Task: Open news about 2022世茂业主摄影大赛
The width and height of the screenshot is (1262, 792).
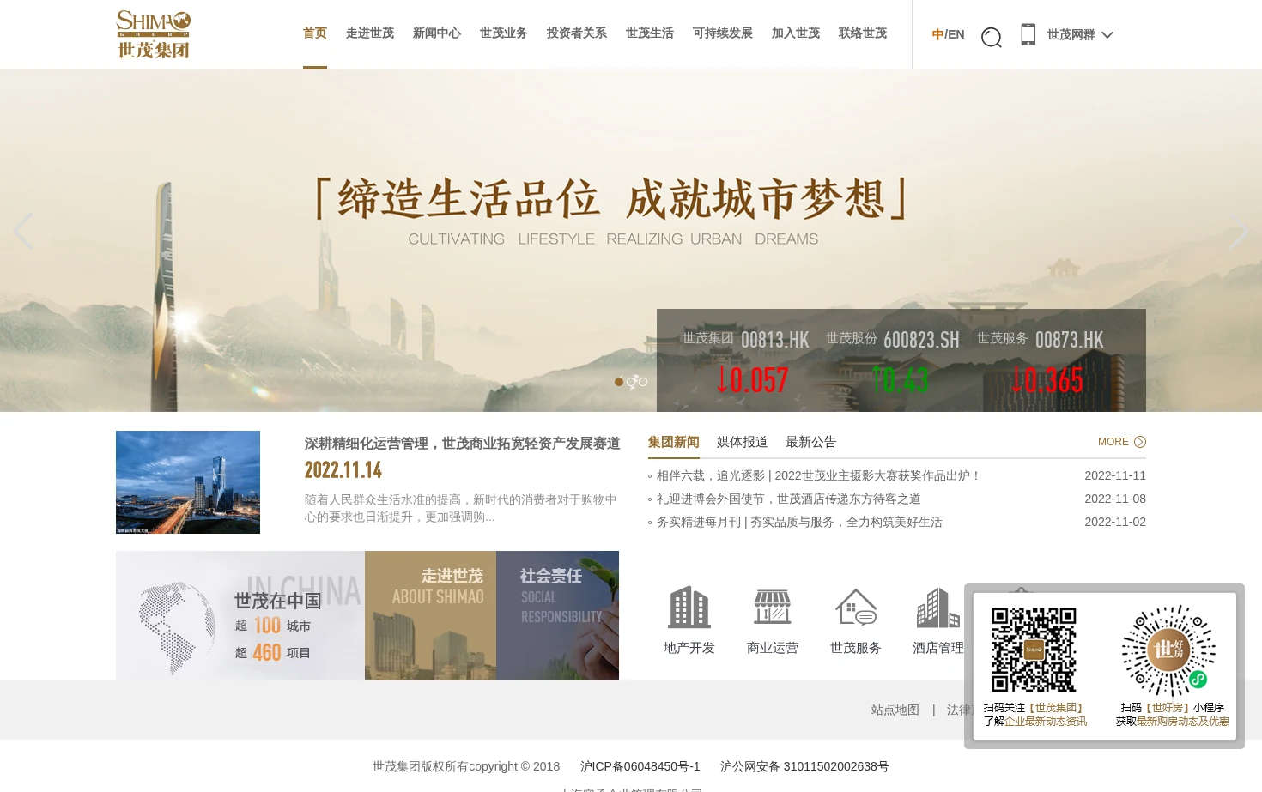Action: [819, 475]
